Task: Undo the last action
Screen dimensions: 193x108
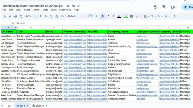Action: pyautogui.click(x=5, y=16)
